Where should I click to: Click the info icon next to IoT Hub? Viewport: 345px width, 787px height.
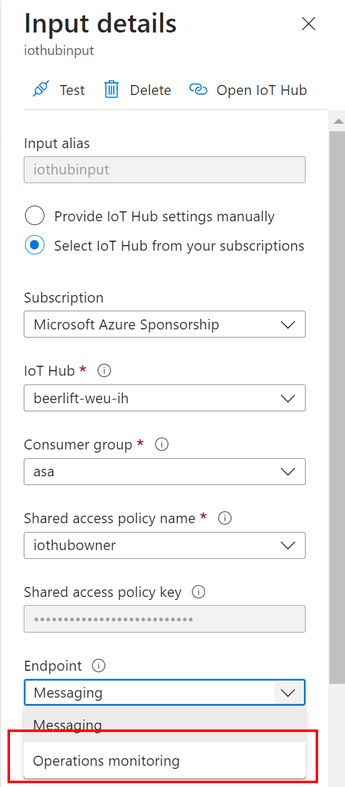click(104, 371)
